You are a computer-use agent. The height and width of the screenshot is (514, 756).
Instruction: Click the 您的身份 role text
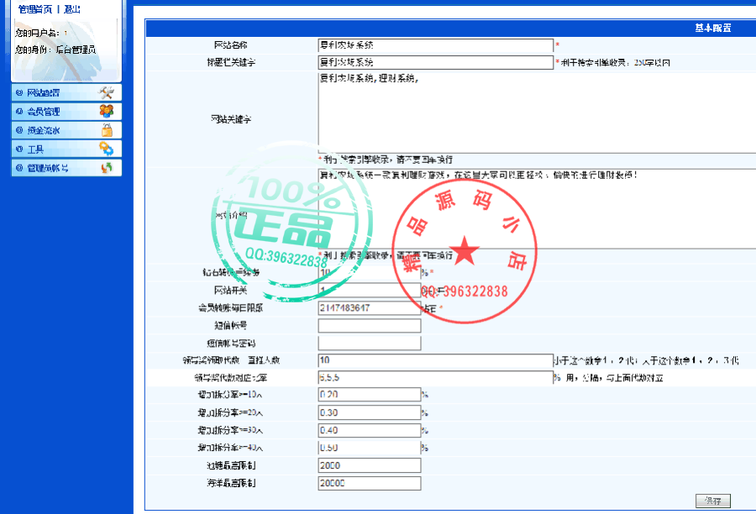pos(55,50)
